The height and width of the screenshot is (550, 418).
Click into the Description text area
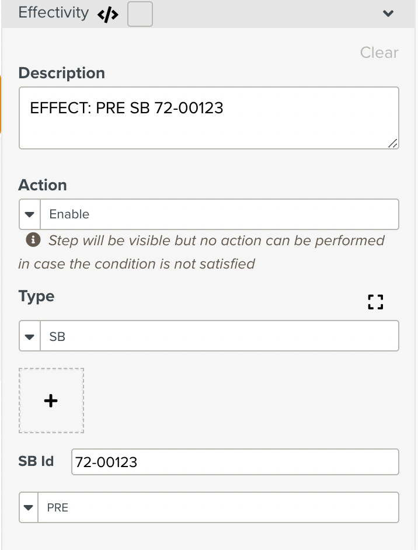point(209,118)
